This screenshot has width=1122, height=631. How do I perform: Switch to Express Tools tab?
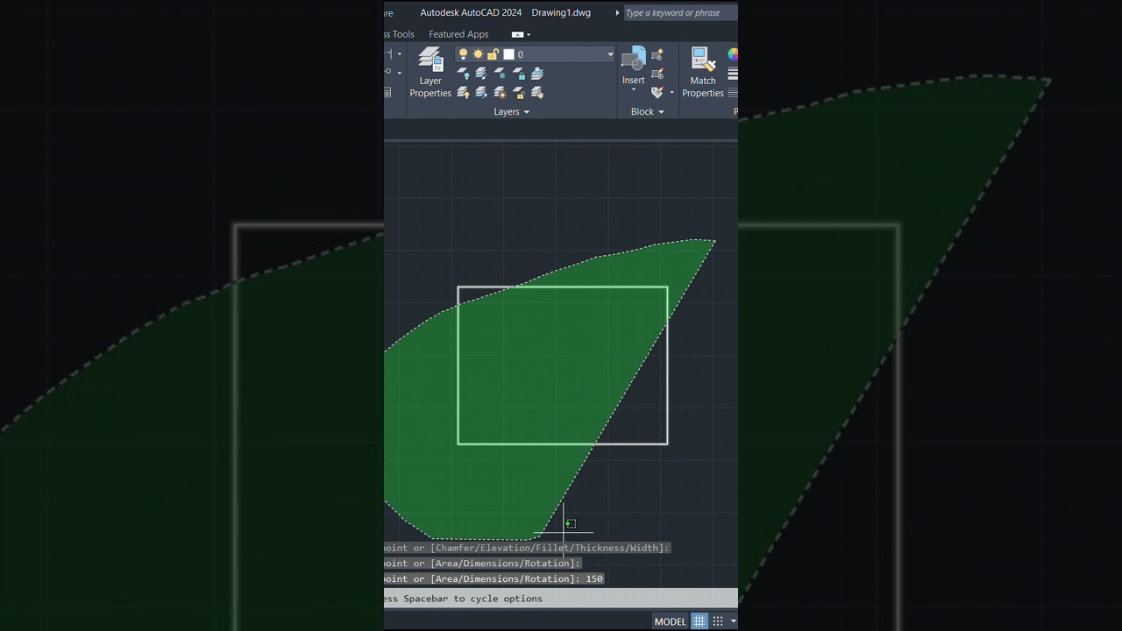coord(399,34)
